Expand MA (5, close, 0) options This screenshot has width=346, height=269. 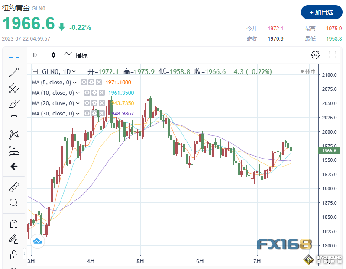[75, 83]
